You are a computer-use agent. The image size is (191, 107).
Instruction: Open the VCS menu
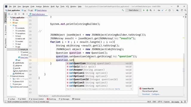(67, 7)
